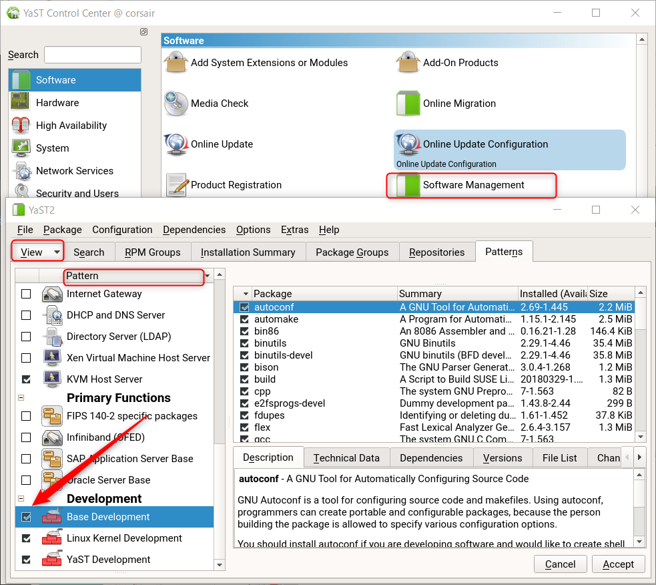Click the Cancel button
Viewport: 656px width, 585px height.
click(560, 564)
